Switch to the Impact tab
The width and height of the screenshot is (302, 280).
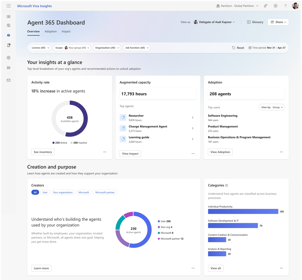click(66, 31)
